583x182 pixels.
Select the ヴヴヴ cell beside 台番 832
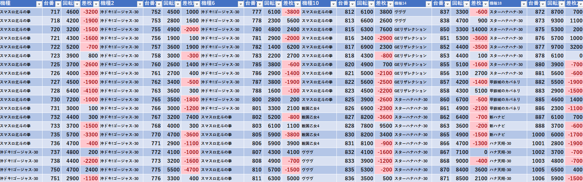(x=319, y=152)
